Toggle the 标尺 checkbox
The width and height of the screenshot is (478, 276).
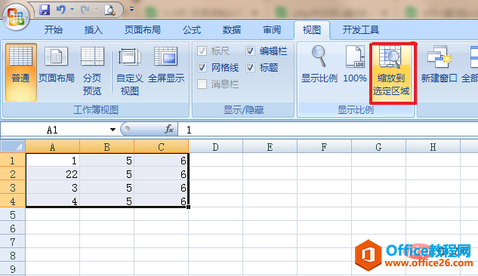pos(202,51)
